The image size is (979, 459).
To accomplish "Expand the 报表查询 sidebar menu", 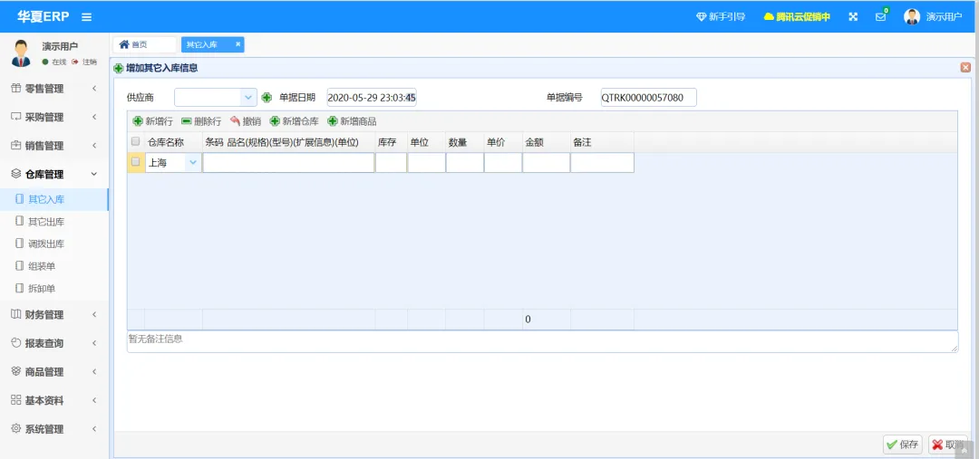I will click(x=54, y=344).
